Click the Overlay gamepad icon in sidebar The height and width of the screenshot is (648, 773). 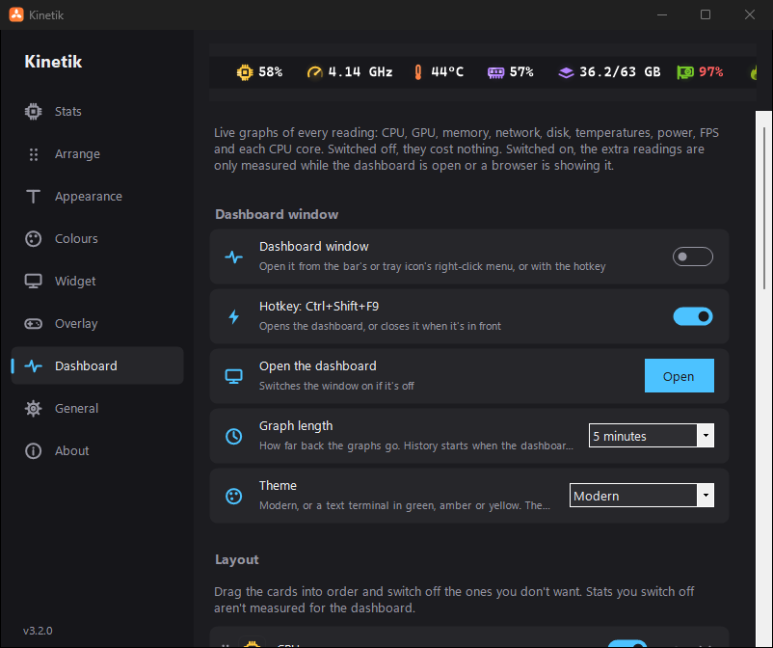pos(33,323)
